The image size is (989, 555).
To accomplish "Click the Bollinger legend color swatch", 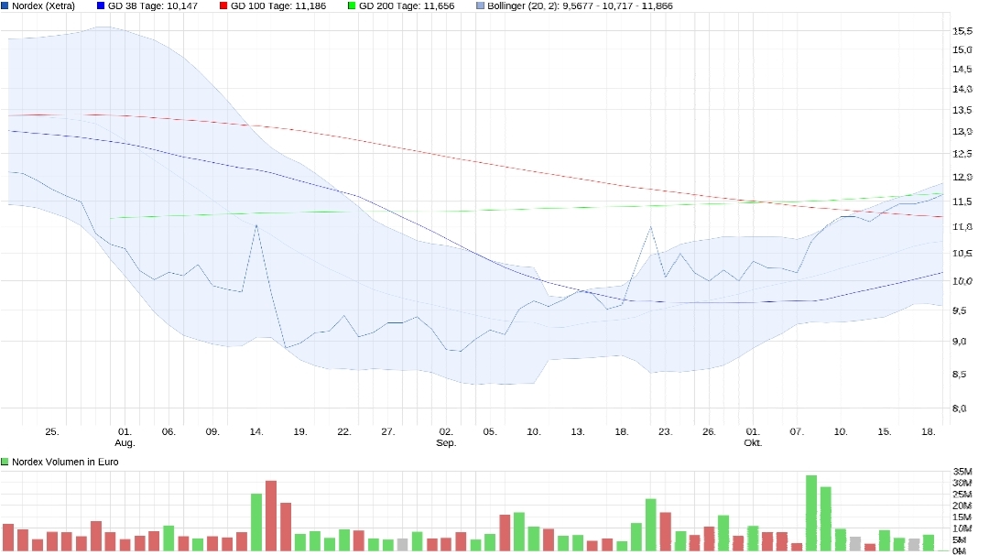I will (x=481, y=5).
